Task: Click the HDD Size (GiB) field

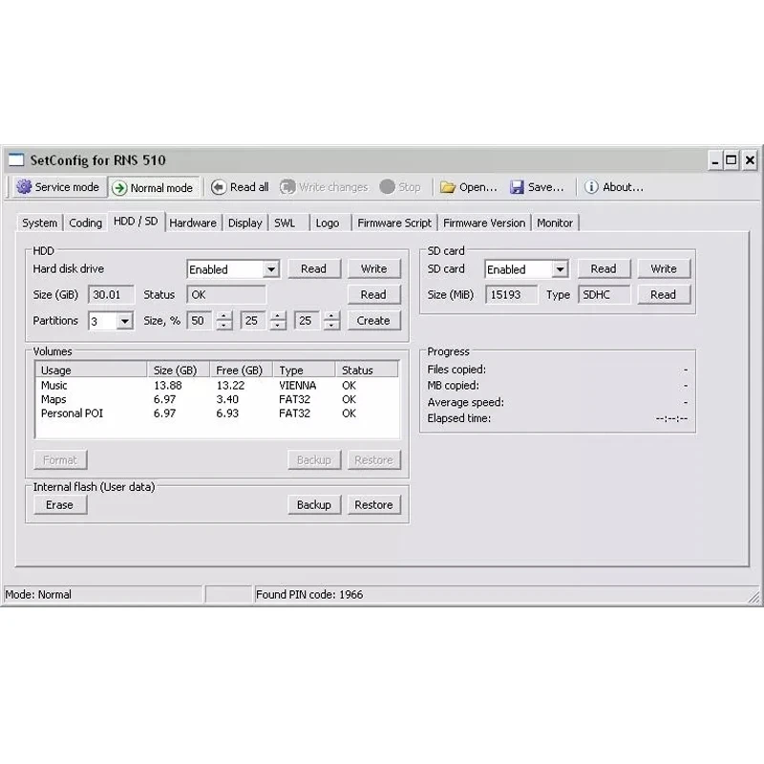Action: [111, 295]
